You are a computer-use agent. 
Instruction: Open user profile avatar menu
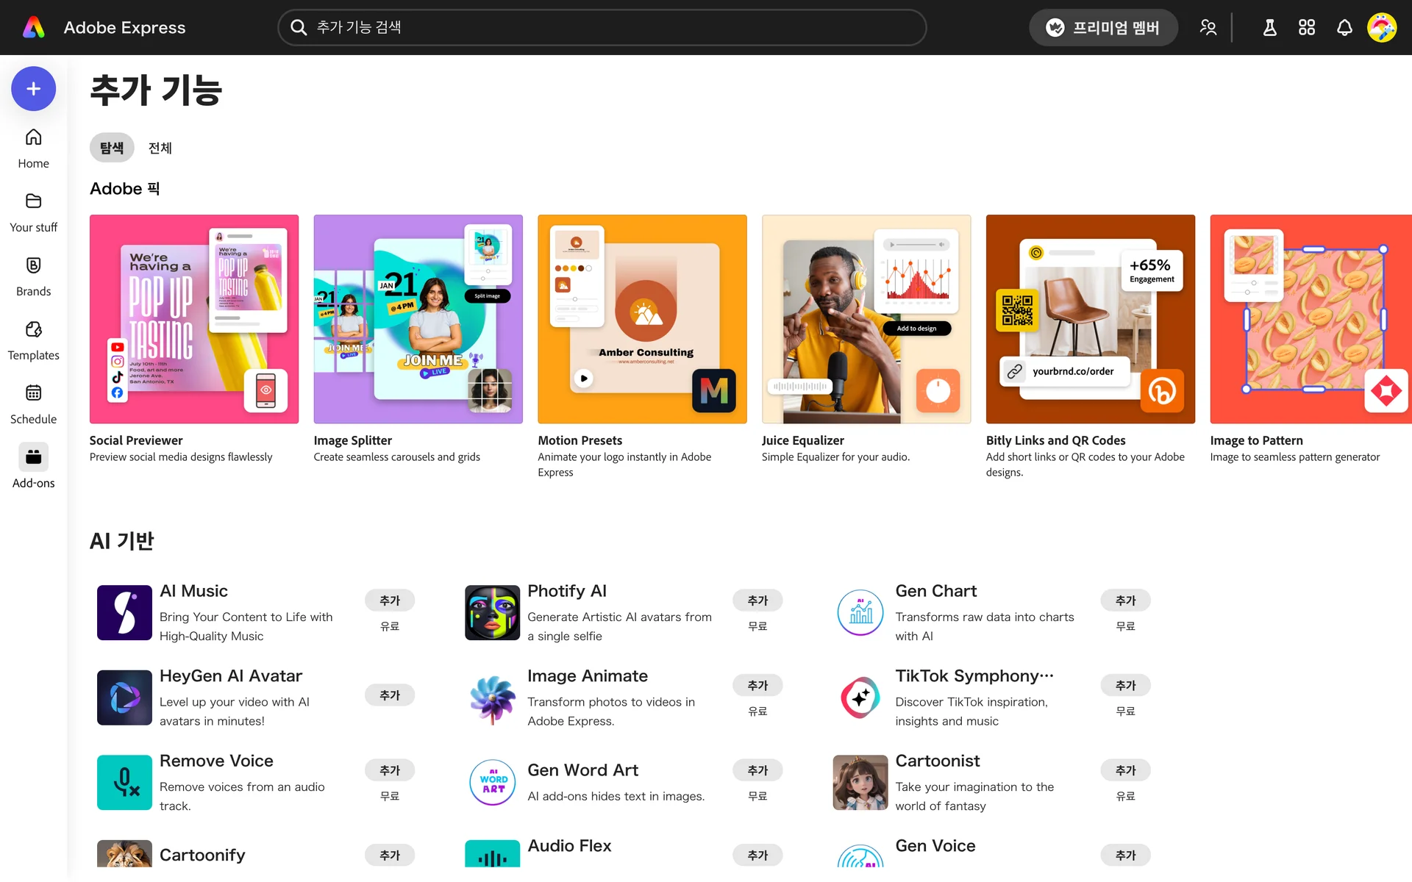pos(1381,28)
